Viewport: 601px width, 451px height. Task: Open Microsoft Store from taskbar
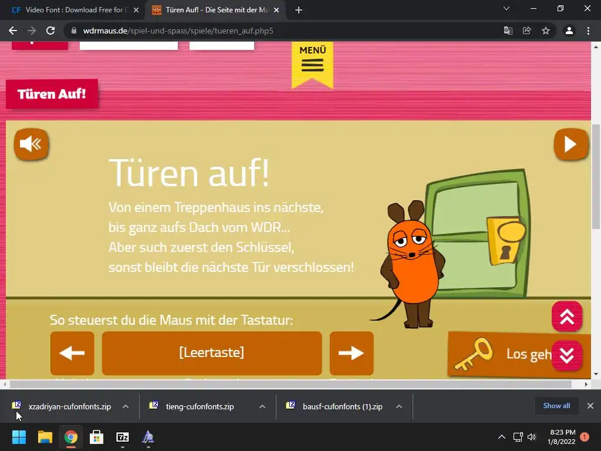tap(97, 437)
